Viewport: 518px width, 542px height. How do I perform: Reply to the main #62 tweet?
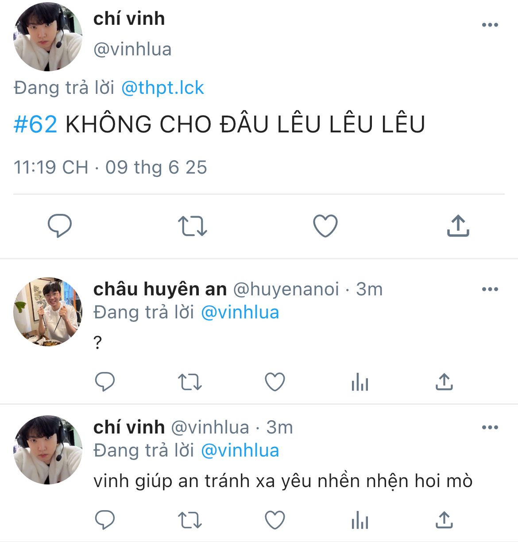(60, 226)
